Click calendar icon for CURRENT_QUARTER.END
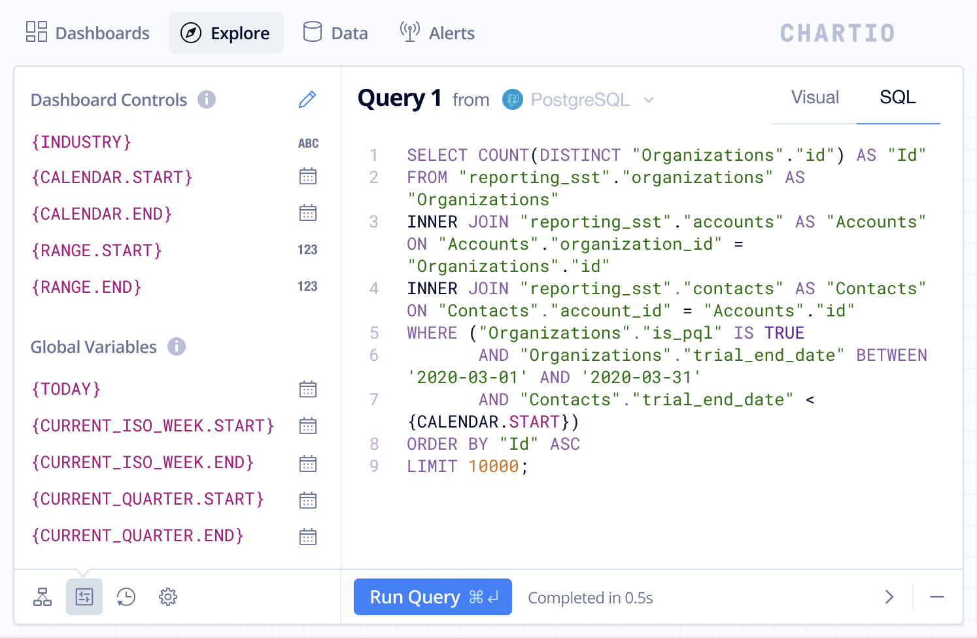Viewport: 977px width, 638px height. [308, 537]
